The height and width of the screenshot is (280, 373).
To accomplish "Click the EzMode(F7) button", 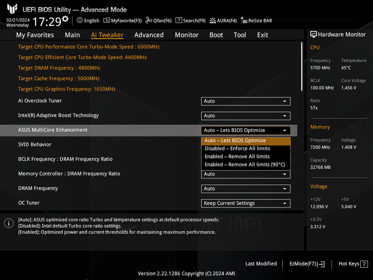I will 307,264.
